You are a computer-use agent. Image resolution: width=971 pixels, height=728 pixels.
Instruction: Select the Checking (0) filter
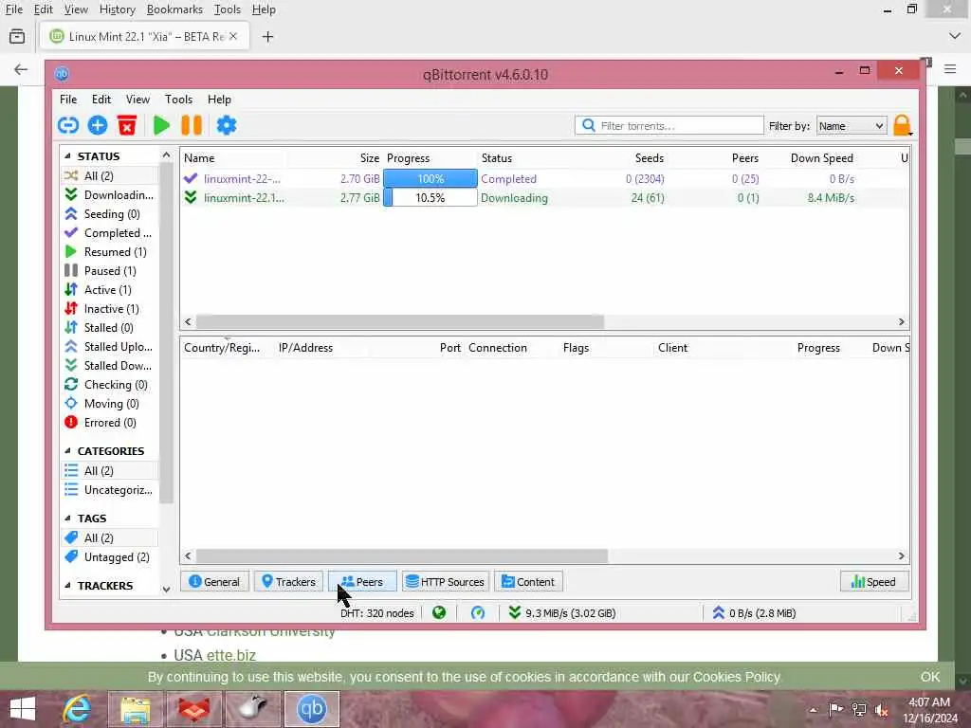tap(109, 385)
